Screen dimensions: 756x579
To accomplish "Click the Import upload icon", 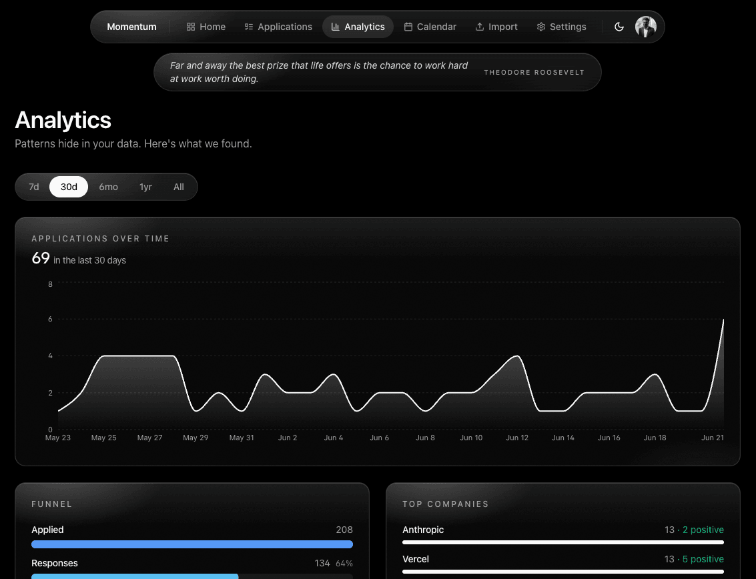I will point(479,27).
